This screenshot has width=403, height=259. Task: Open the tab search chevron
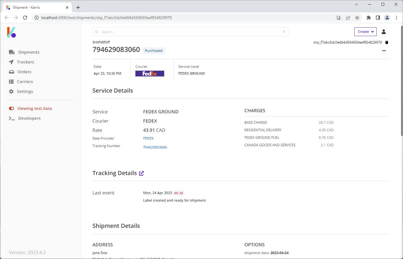356,4
